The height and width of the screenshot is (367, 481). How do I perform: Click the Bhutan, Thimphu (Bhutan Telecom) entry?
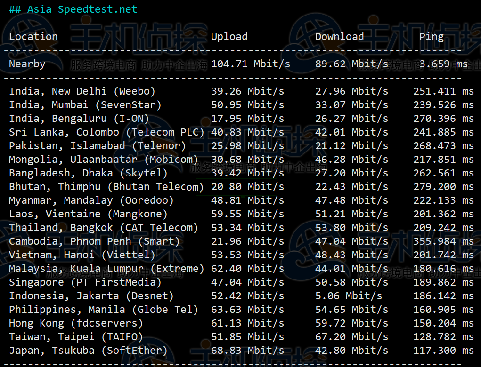point(106,187)
